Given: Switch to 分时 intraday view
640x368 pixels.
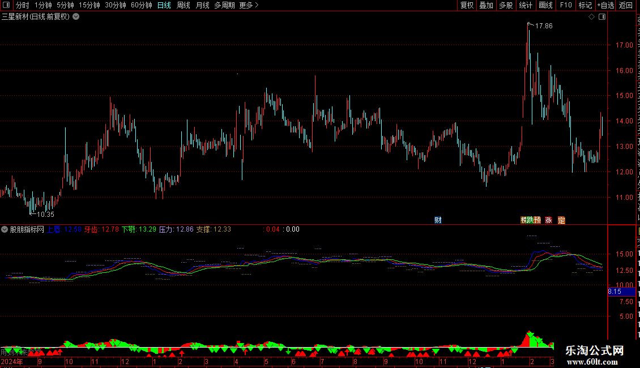Looking at the screenshot, I should [23, 5].
